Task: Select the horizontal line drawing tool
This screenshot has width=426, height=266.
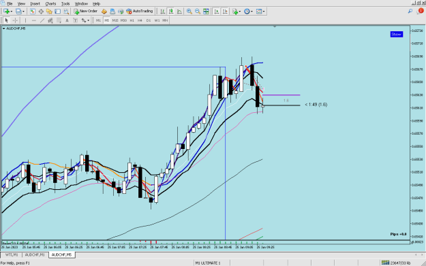Action: [34, 20]
